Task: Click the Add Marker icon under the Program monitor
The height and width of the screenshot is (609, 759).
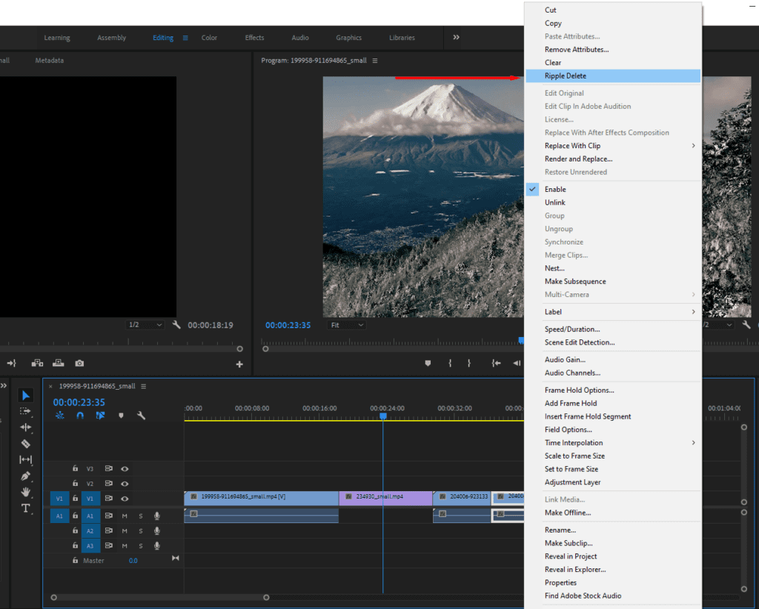Action: [428, 363]
